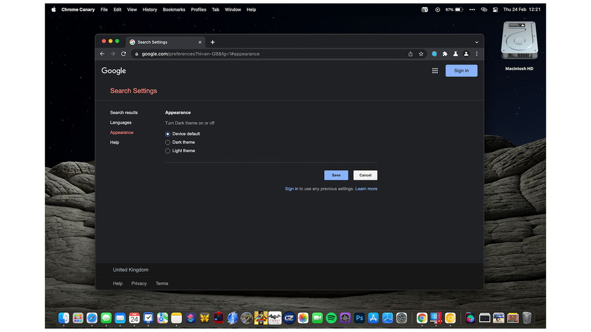Open Chrome's three-dot menu
591x332 pixels.
(x=476, y=54)
